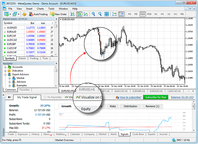
Task: Select the AUDNZD symbol row
Action: (x=28, y=28)
